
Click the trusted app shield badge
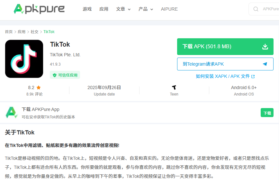click(x=65, y=75)
